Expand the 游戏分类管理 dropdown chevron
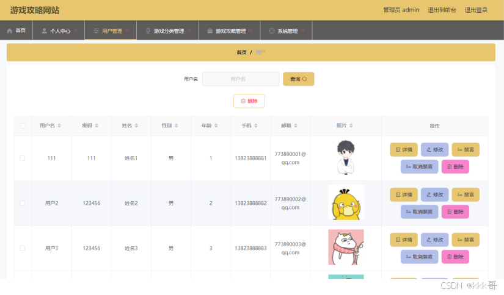 click(x=189, y=30)
